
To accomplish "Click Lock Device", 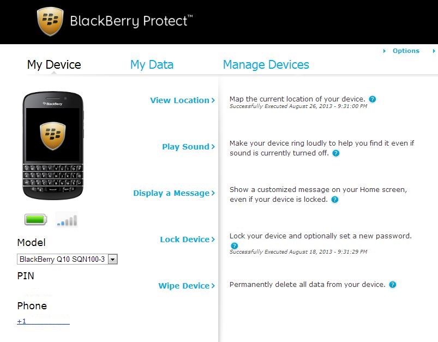I will tap(184, 239).
